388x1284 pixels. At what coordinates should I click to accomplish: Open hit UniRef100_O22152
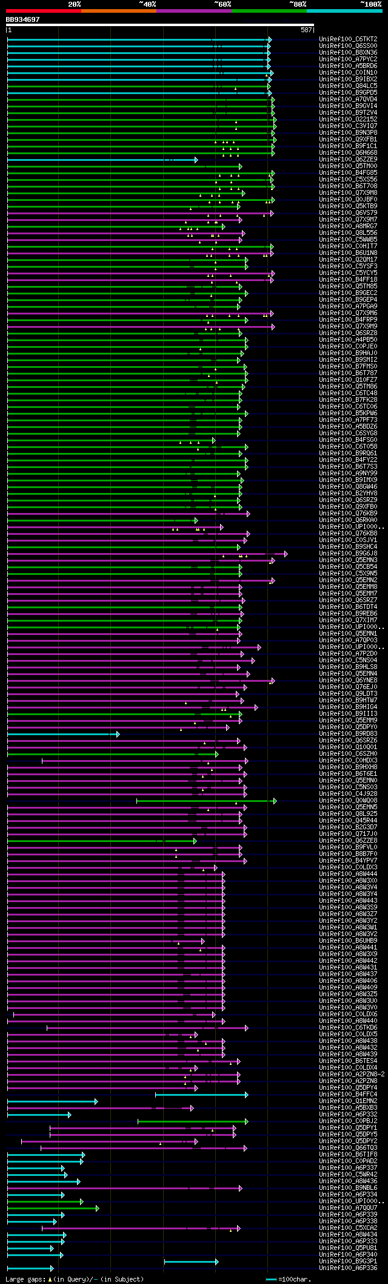348,120
